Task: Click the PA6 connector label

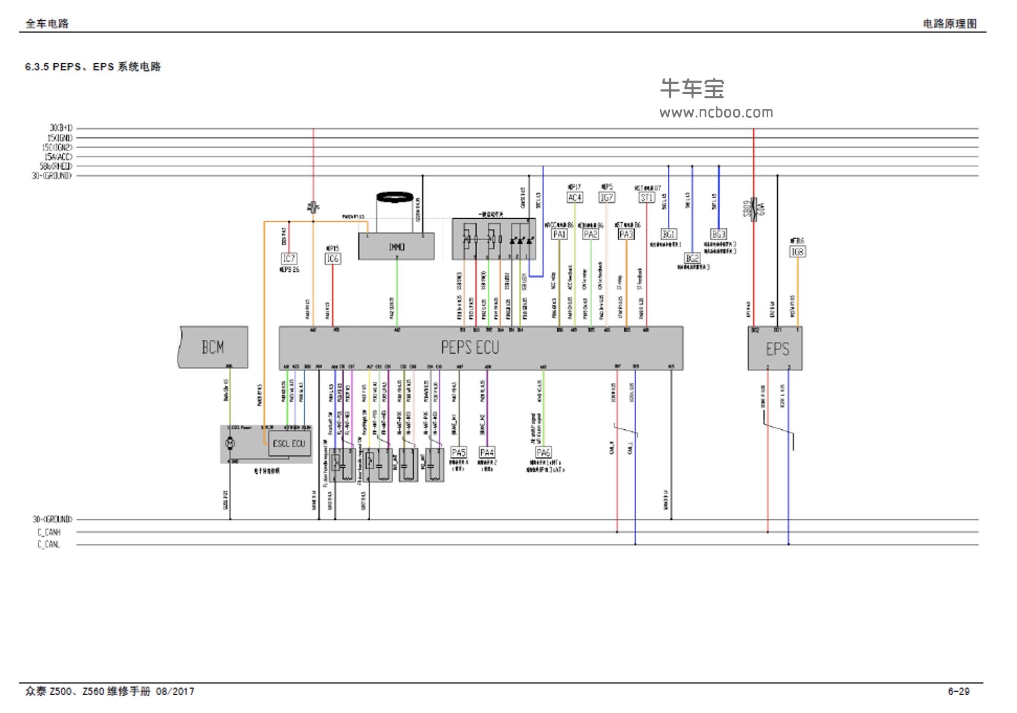Action: click(x=543, y=452)
